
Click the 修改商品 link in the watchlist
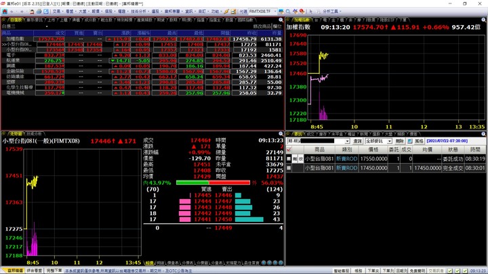262,26
